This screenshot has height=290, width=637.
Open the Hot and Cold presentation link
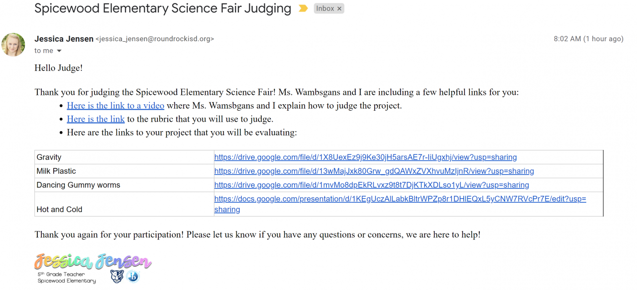[400, 199]
